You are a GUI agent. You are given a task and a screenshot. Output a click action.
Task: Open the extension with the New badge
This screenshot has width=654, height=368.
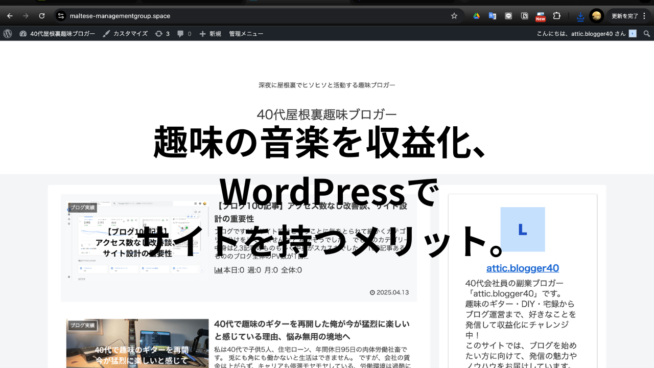541,16
